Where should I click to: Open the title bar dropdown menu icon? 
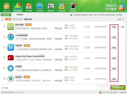111,1
